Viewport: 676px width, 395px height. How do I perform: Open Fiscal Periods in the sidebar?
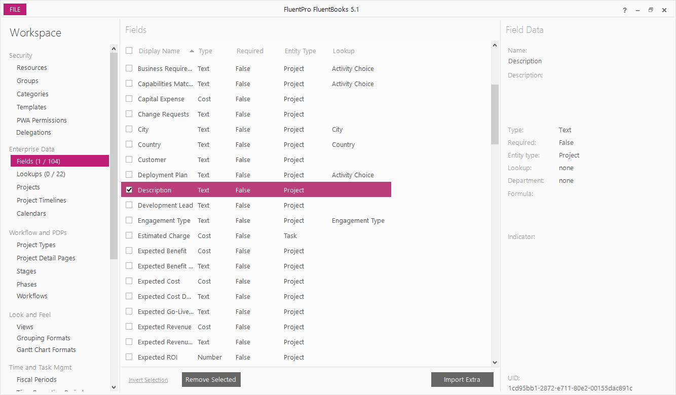click(x=36, y=380)
